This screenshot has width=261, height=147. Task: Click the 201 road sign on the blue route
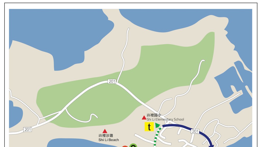coord(195,131)
